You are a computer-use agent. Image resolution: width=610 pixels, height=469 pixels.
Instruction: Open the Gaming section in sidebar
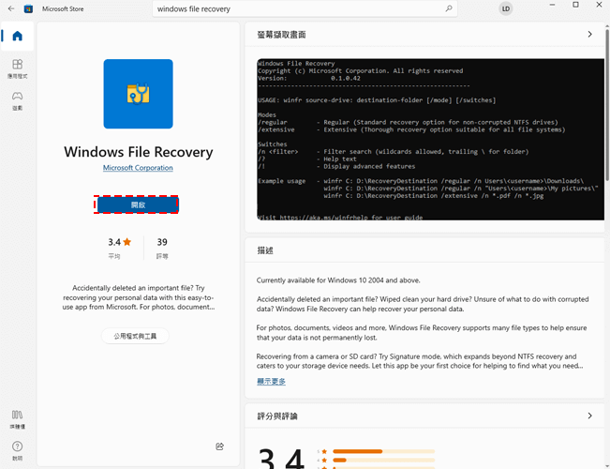pyautogui.click(x=17, y=100)
